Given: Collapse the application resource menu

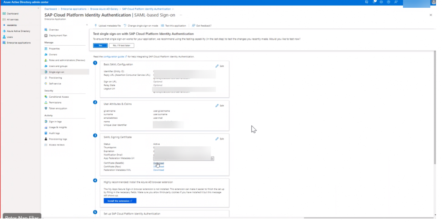Looking at the screenshot, I should point(87,25).
